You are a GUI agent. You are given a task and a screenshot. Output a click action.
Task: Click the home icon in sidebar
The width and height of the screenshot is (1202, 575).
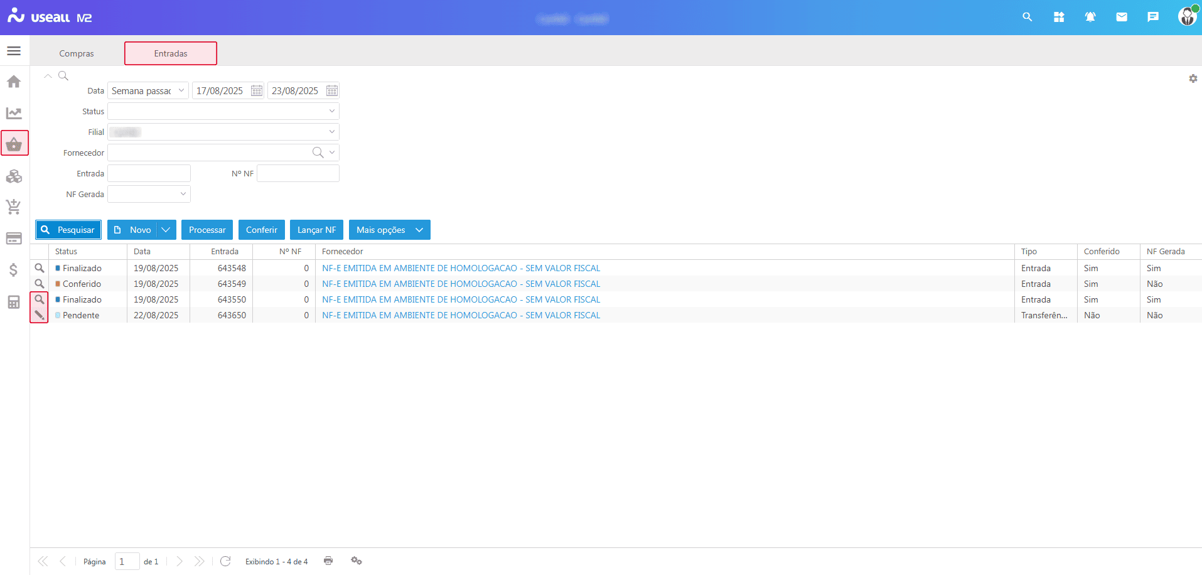click(14, 82)
